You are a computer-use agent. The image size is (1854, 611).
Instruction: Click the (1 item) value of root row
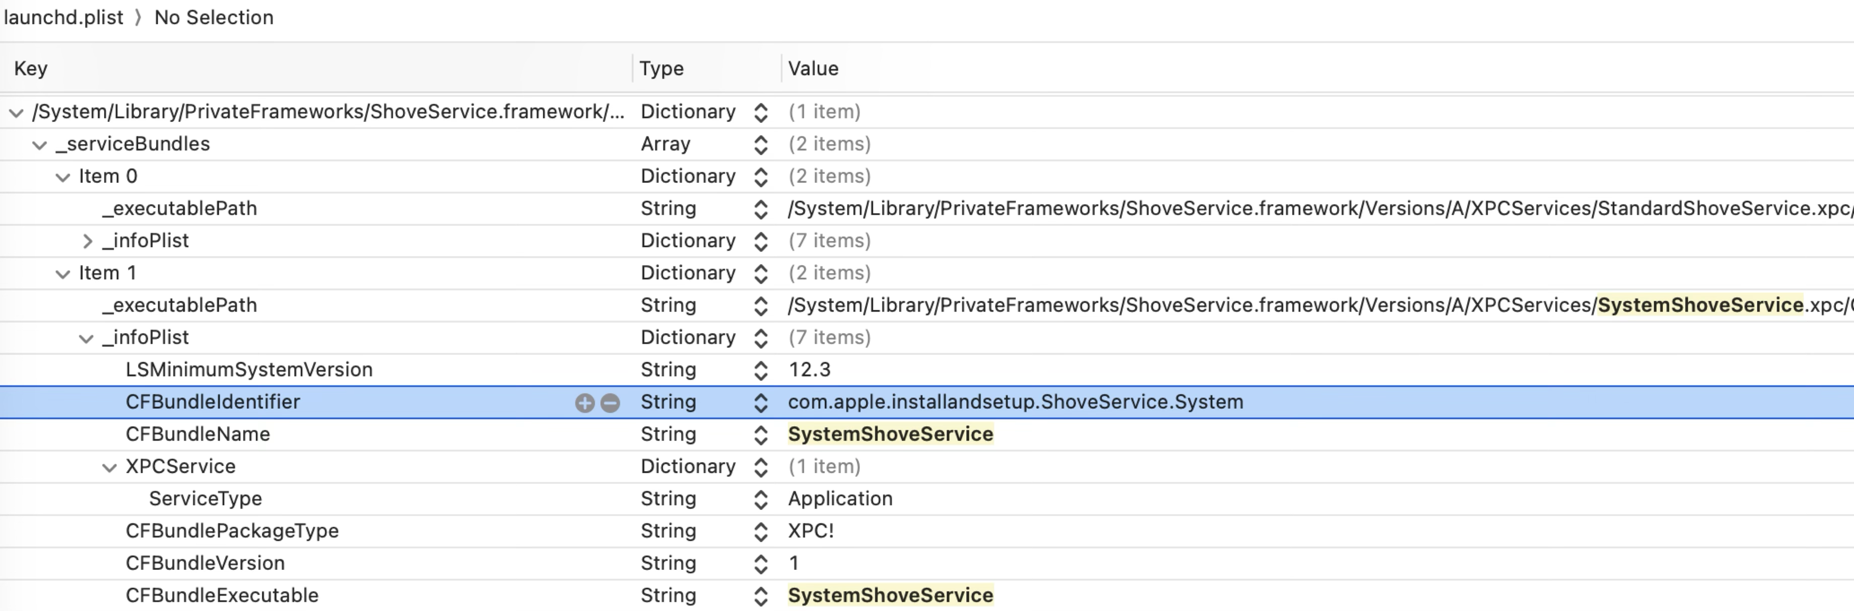coord(825,112)
